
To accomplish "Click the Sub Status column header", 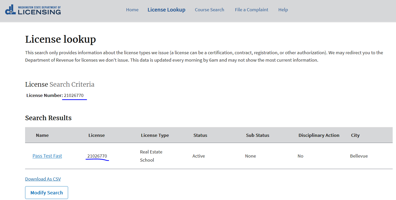I will click(258, 135).
